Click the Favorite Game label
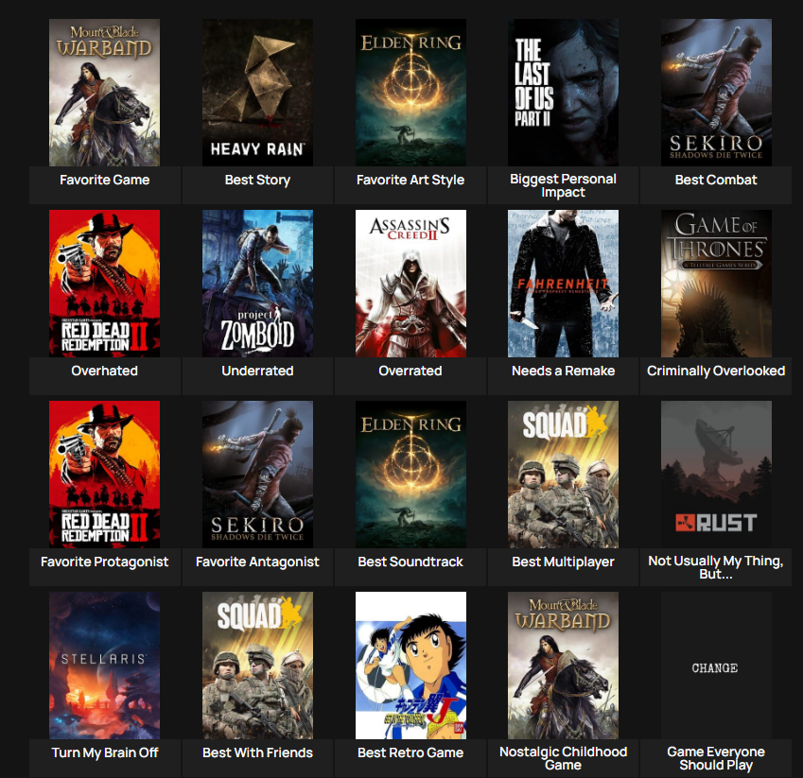This screenshot has width=803, height=778. click(104, 180)
